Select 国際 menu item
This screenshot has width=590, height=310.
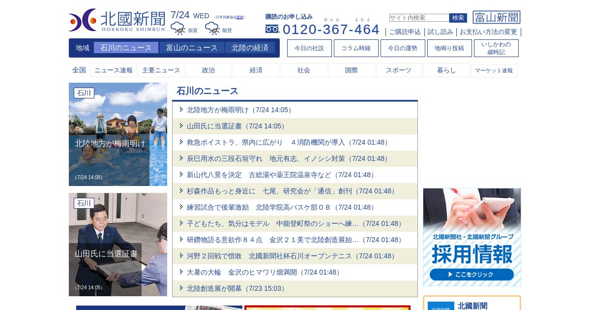(x=352, y=70)
